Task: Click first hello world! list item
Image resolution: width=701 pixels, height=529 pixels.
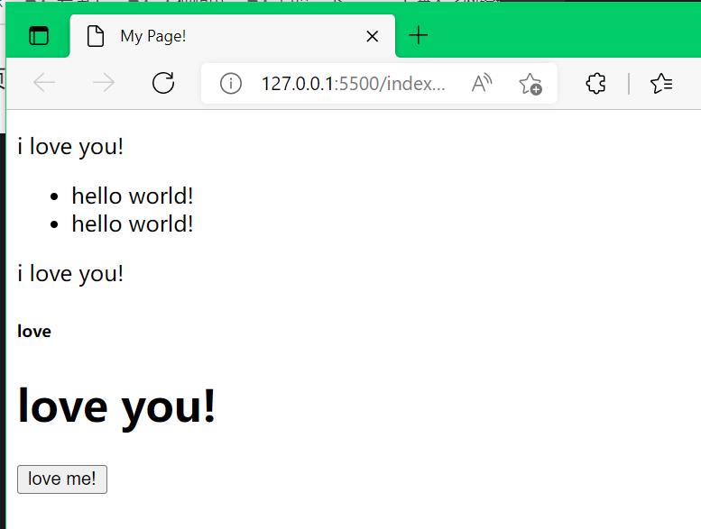Action: pyautogui.click(x=133, y=196)
